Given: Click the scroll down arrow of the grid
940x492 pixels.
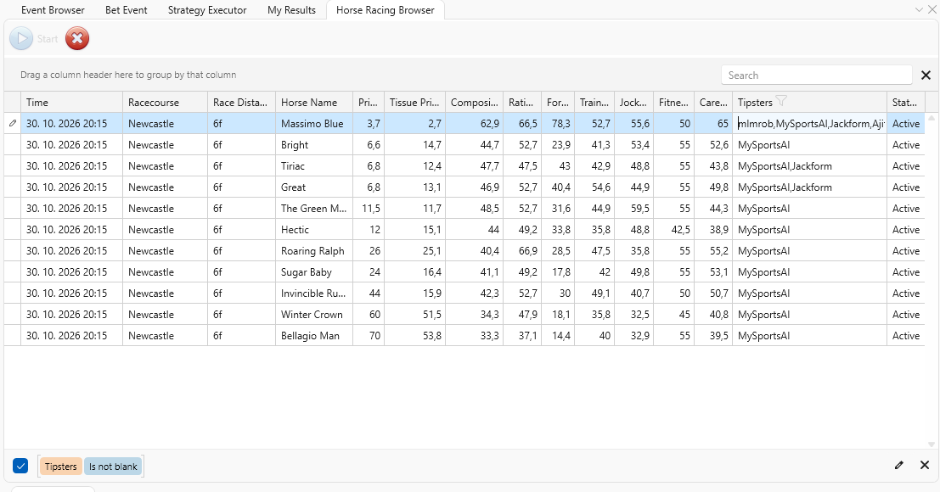Looking at the screenshot, I should coord(932,444).
